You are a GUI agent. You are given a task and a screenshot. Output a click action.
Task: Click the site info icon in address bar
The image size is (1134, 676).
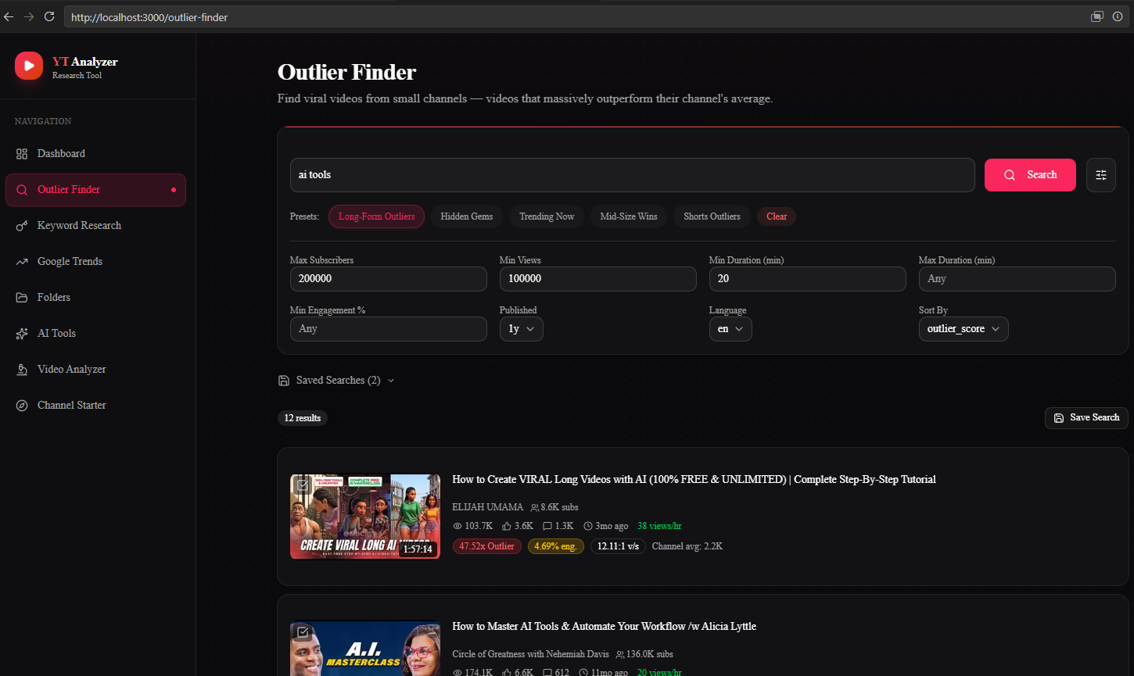[x=1118, y=16]
